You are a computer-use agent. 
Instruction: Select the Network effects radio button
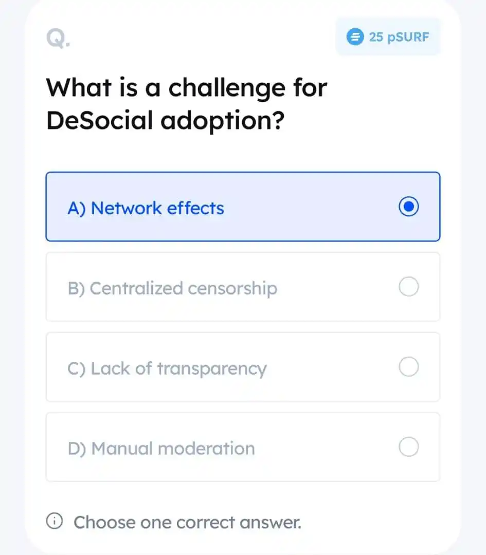(x=408, y=207)
